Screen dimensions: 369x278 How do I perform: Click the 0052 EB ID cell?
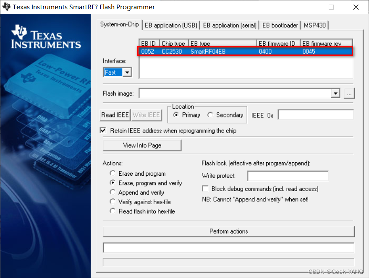147,52
